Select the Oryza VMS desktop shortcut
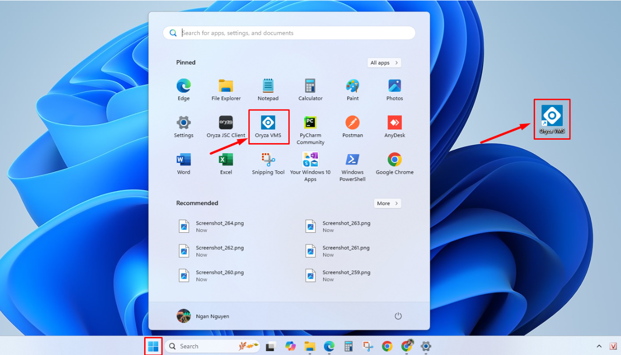This screenshot has width=621, height=355. [552, 119]
